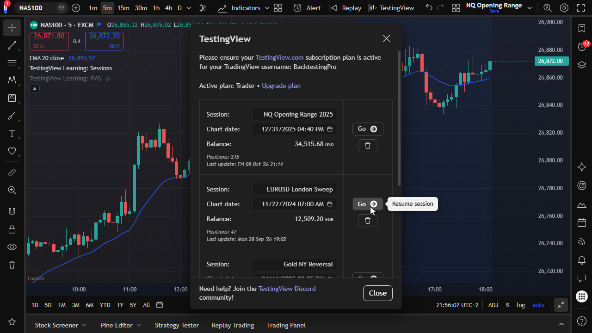Open the Strategy Tester tab

pyautogui.click(x=177, y=325)
